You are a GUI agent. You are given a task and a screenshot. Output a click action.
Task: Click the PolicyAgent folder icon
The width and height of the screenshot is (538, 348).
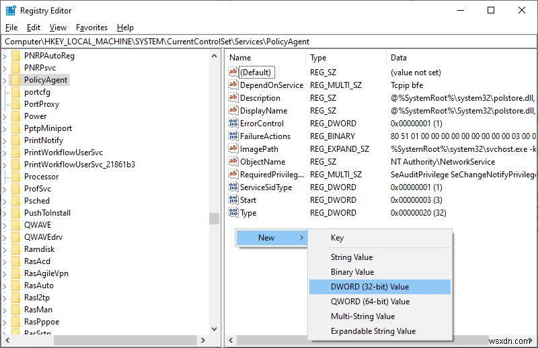pos(15,80)
